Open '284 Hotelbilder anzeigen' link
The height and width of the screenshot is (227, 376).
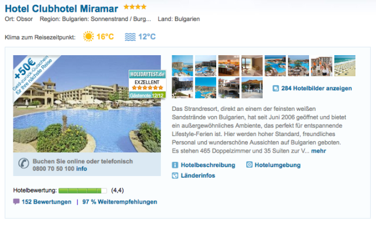pyautogui.click(x=317, y=89)
